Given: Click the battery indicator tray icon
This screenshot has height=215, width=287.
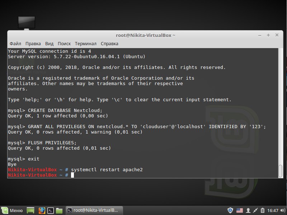Looking at the screenshot, I should coord(263,210).
